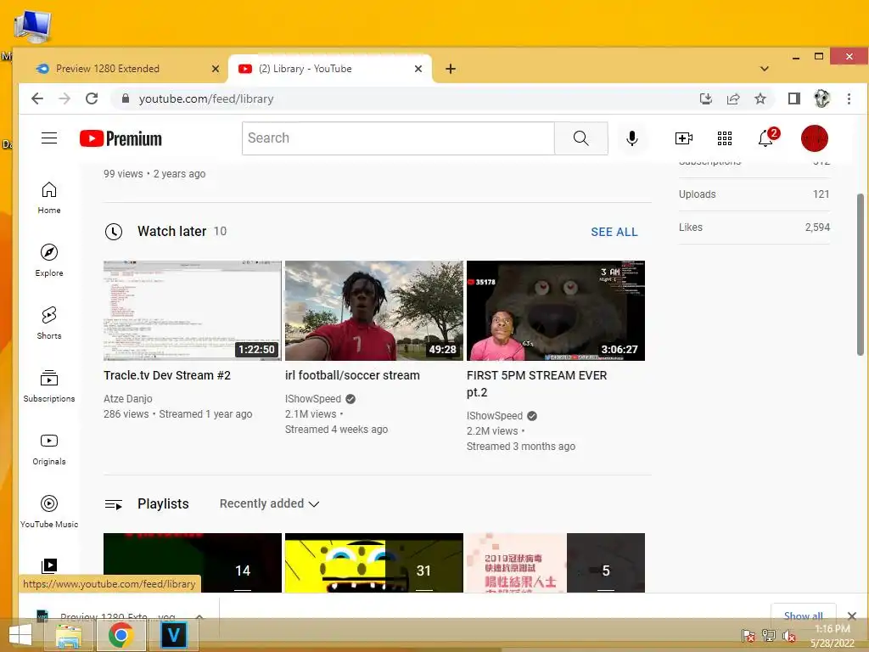
Task: Toggle the Chrome side panel
Action: click(x=794, y=98)
